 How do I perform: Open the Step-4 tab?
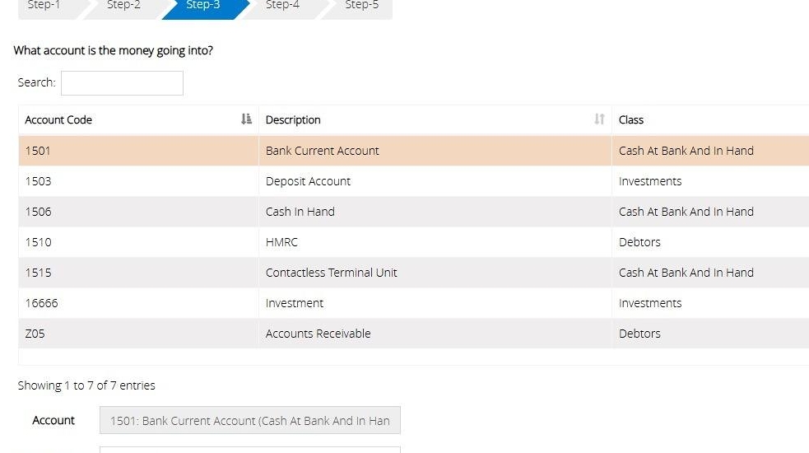point(282,6)
